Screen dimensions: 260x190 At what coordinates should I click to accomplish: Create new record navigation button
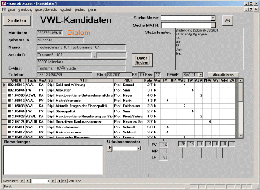65,181
